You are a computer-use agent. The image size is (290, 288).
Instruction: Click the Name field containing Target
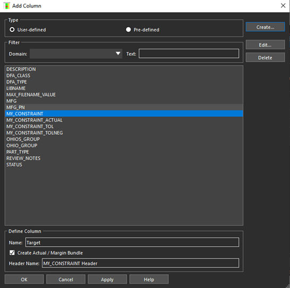point(132,242)
